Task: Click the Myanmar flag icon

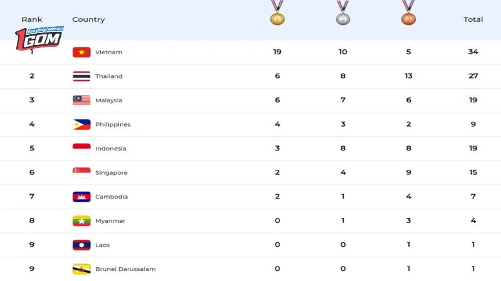Action: [x=81, y=221]
